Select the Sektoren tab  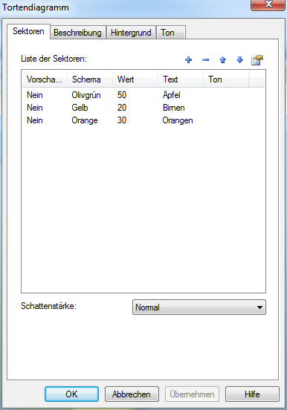pos(28,31)
